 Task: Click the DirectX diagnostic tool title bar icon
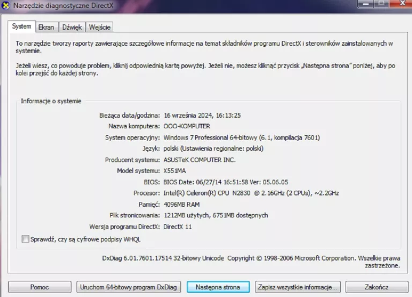coord(5,5)
